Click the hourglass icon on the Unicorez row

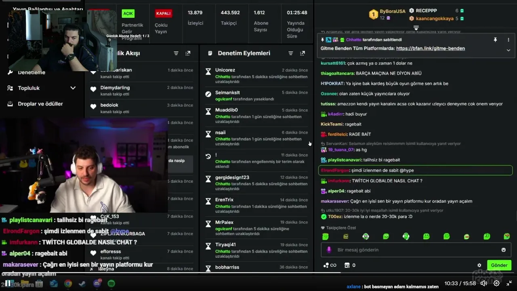tap(208, 72)
